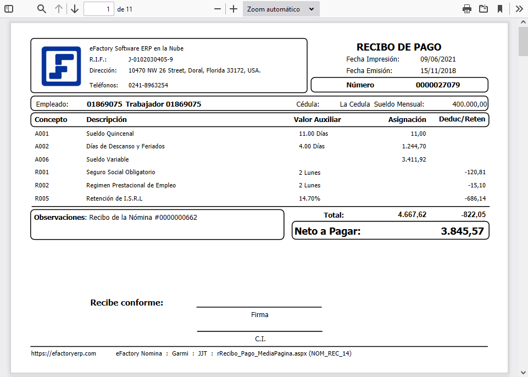Click the scrollbar down arrow
This screenshot has width=528, height=377.
click(x=522, y=373)
